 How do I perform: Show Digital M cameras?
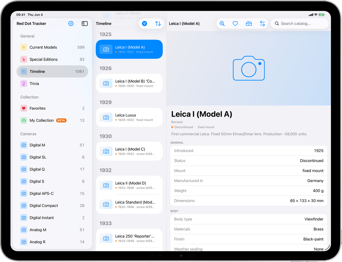(52, 145)
